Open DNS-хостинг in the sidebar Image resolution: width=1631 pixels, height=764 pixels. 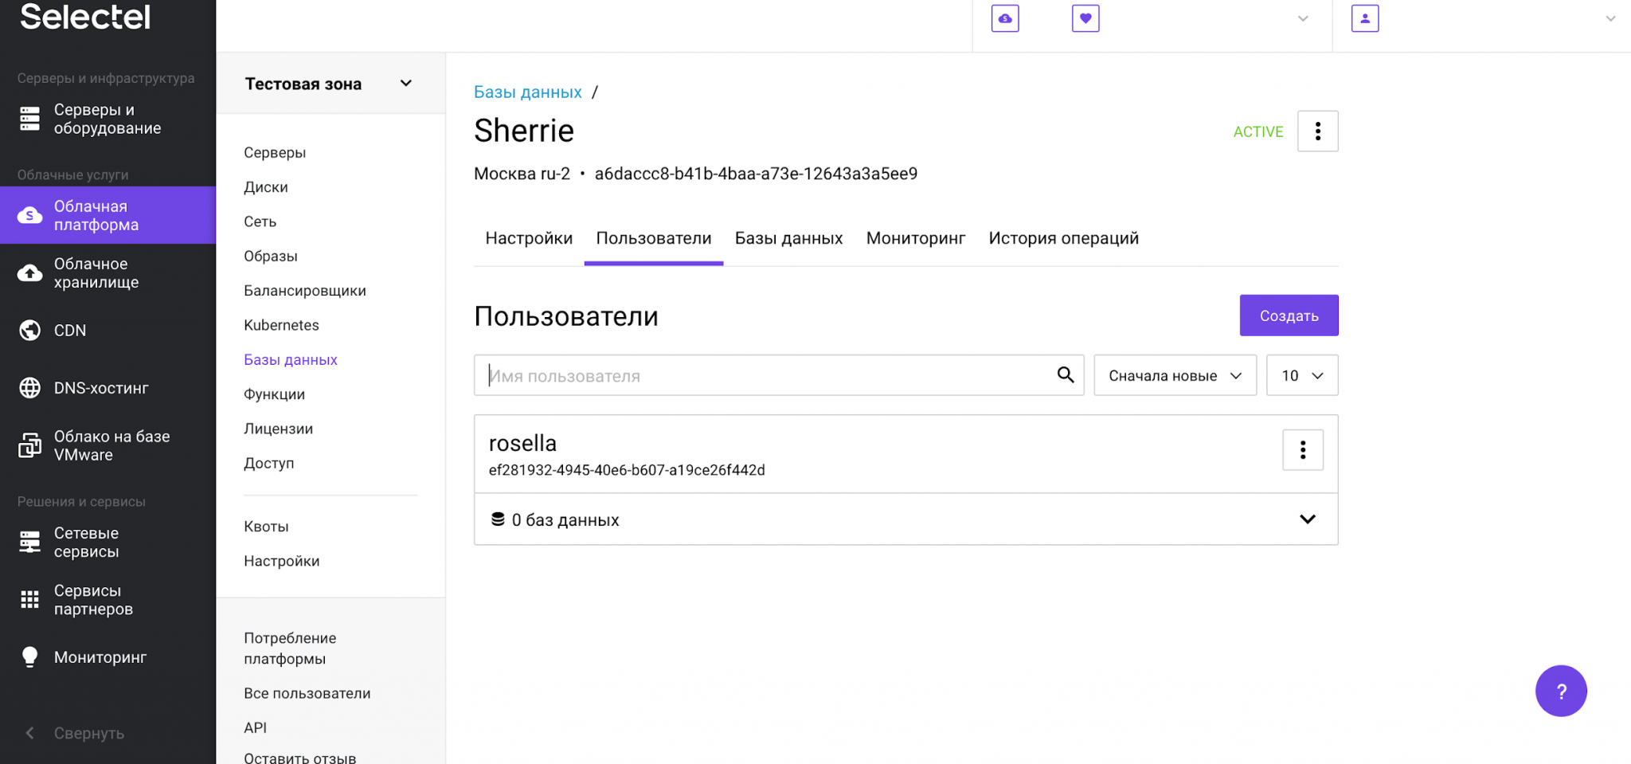click(100, 388)
